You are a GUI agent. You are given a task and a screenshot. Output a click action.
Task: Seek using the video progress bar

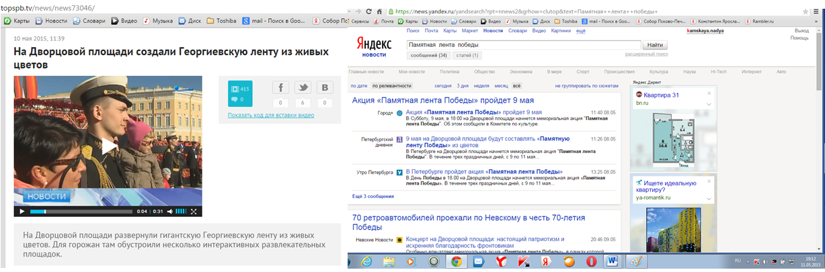coord(81,212)
